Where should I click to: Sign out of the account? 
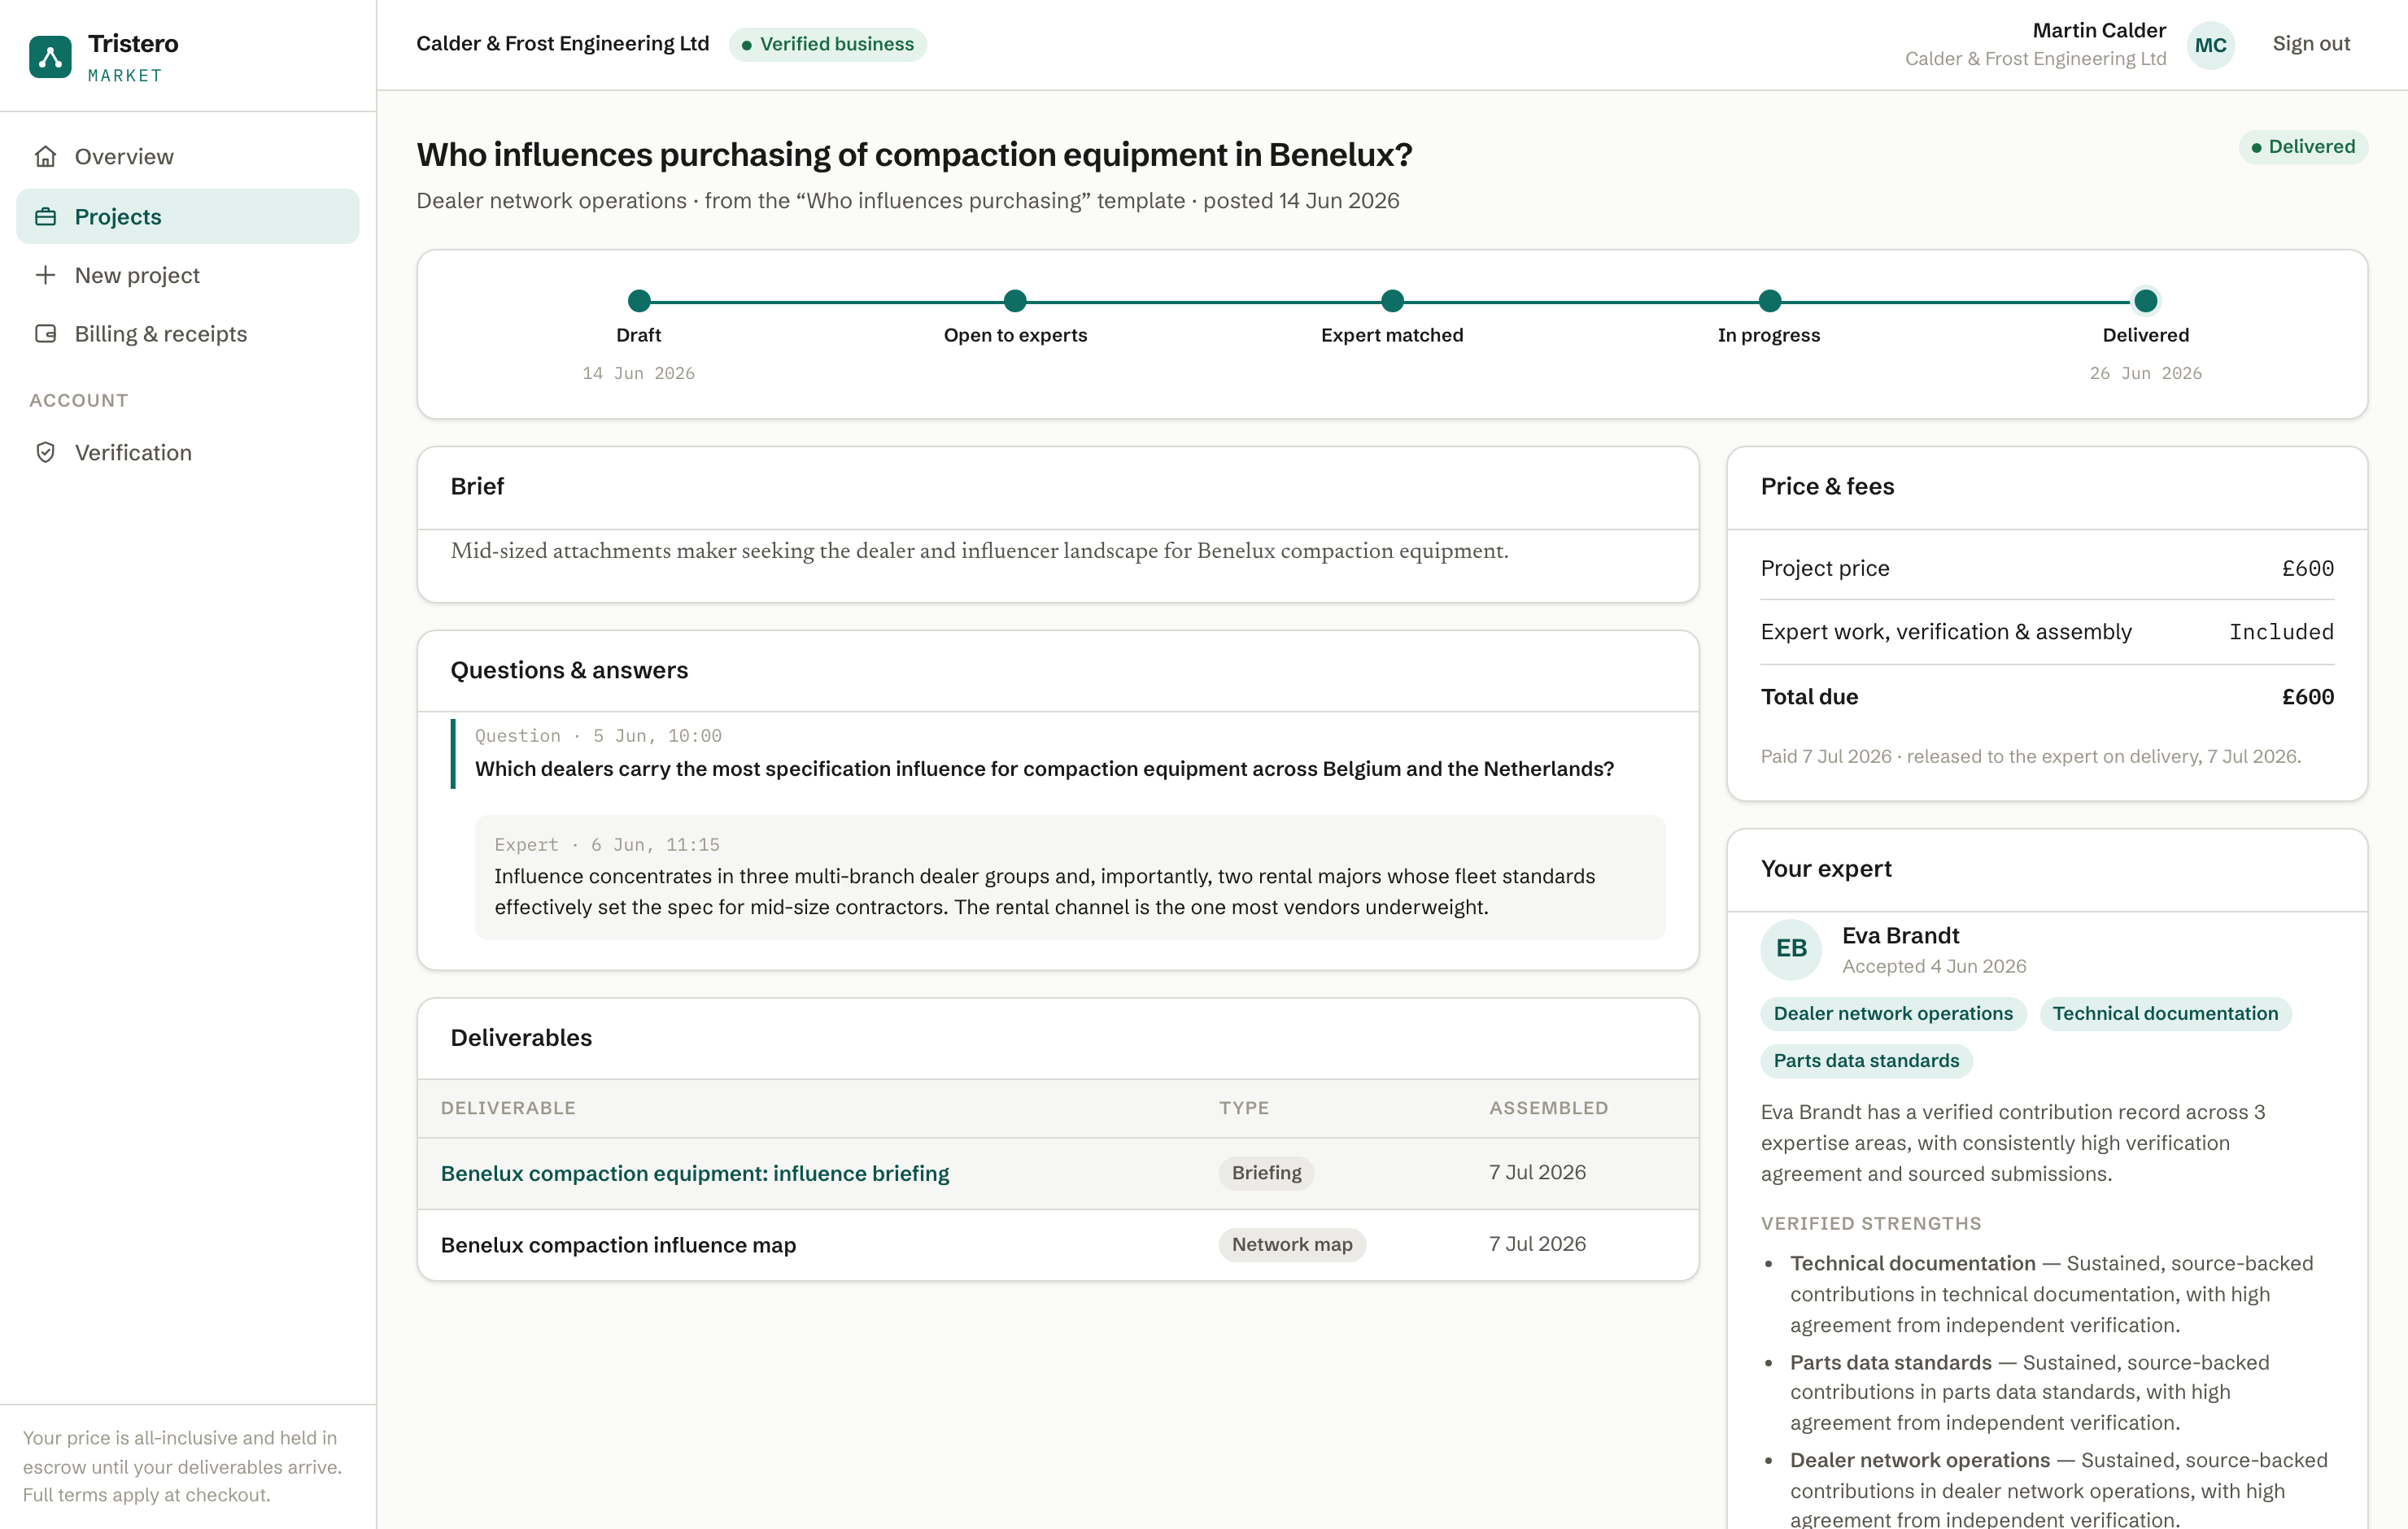(x=2311, y=44)
